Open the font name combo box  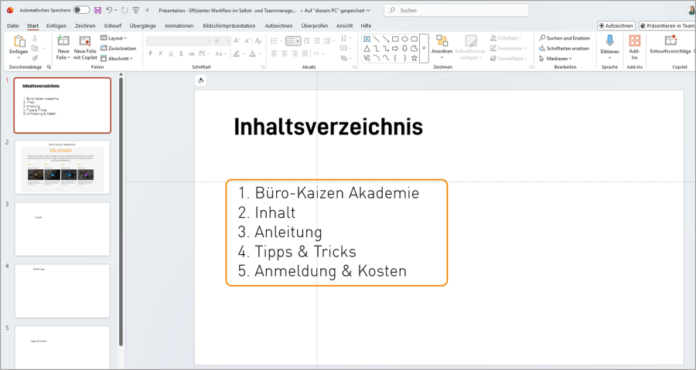point(179,41)
